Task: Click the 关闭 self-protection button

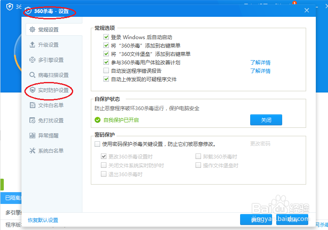Action: (266, 120)
